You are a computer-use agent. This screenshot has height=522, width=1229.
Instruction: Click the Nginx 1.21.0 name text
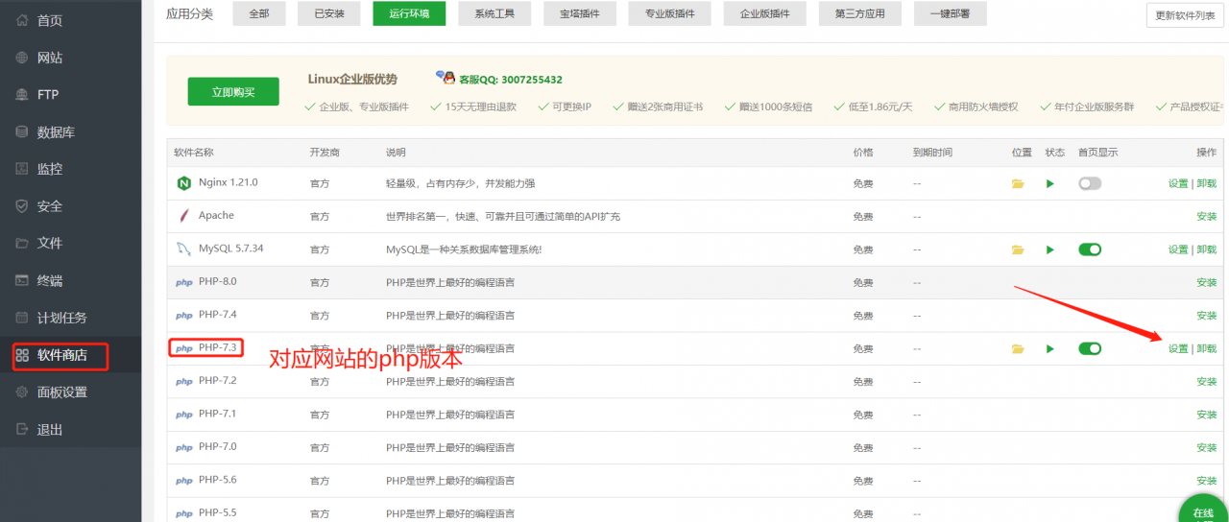(x=228, y=182)
